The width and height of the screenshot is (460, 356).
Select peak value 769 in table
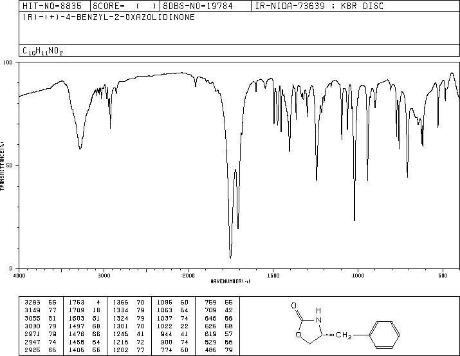coord(210,302)
